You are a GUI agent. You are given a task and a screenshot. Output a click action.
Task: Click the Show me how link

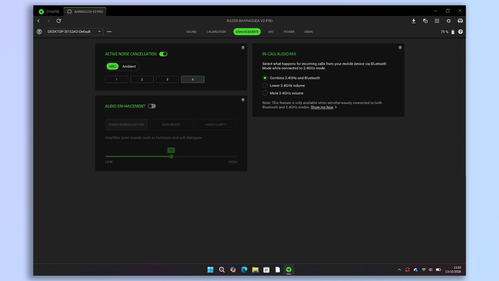(322, 107)
